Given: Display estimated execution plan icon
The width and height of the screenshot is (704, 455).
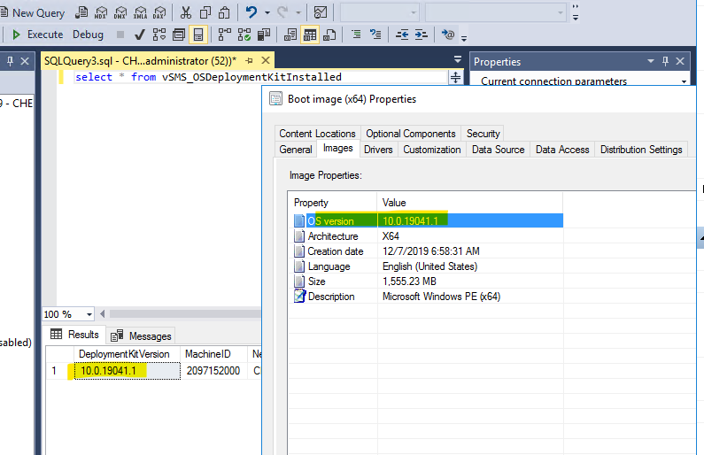Looking at the screenshot, I should [159, 35].
